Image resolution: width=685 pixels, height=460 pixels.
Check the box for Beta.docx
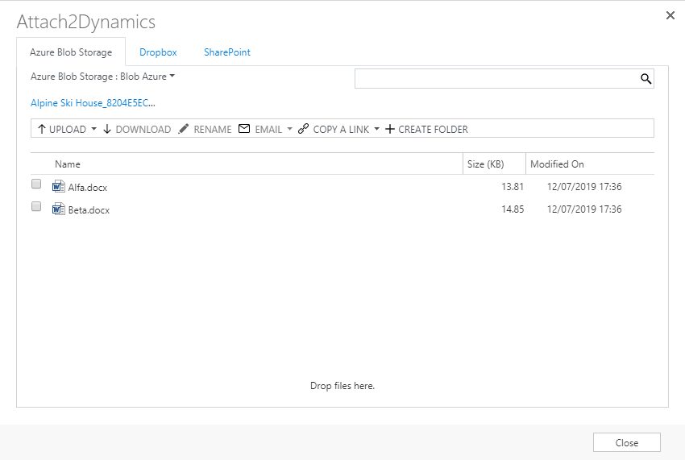coord(36,206)
